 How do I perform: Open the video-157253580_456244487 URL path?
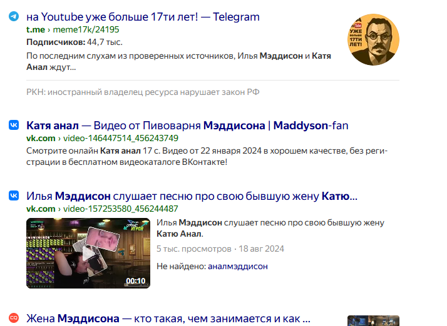tap(121, 209)
